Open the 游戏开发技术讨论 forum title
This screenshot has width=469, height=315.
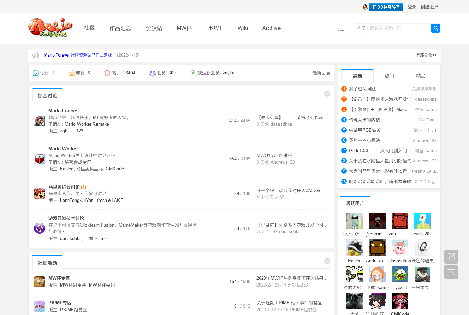(x=66, y=218)
